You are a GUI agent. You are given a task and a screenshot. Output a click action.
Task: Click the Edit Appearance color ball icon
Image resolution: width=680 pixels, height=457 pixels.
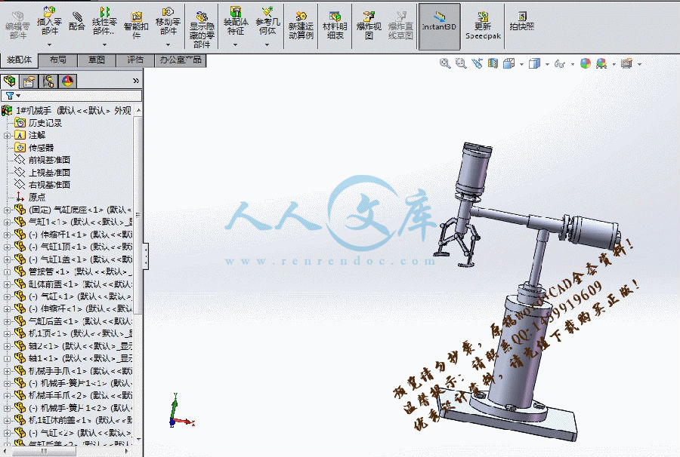pos(586,63)
